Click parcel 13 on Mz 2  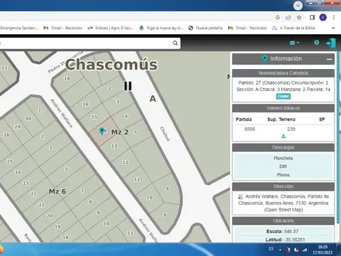tap(114, 146)
